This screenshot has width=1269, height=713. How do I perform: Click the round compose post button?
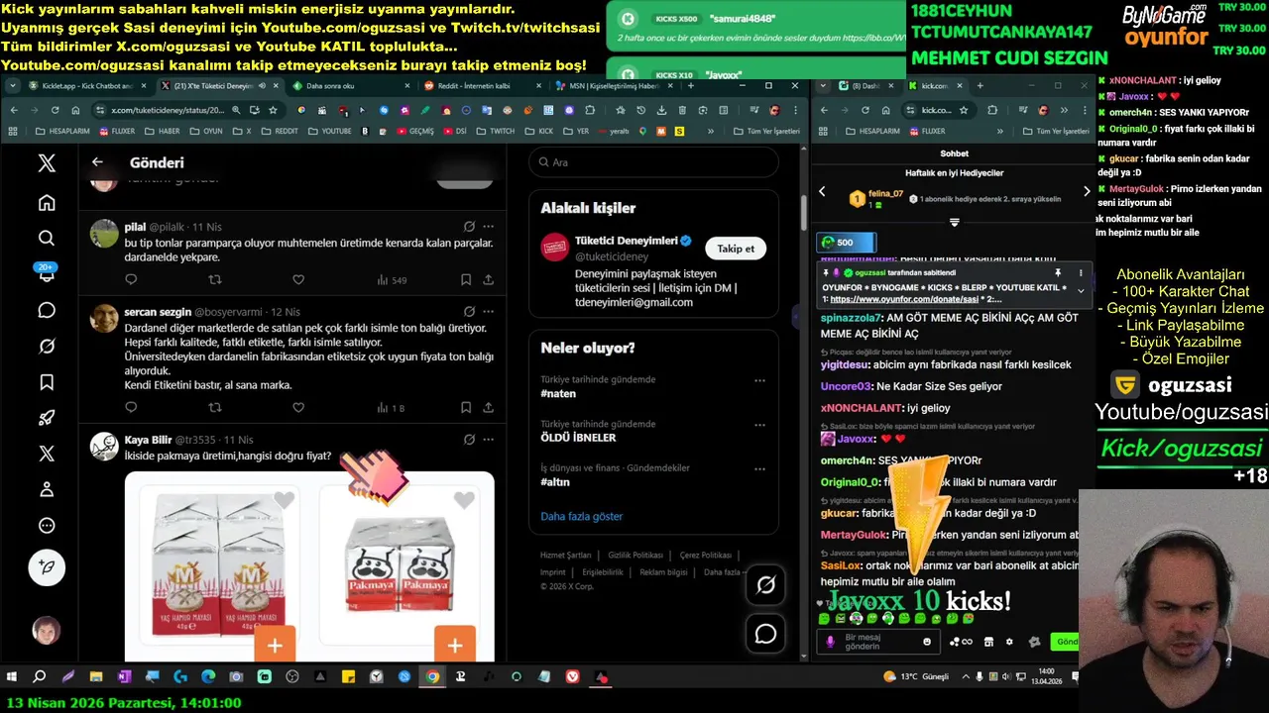tap(47, 567)
